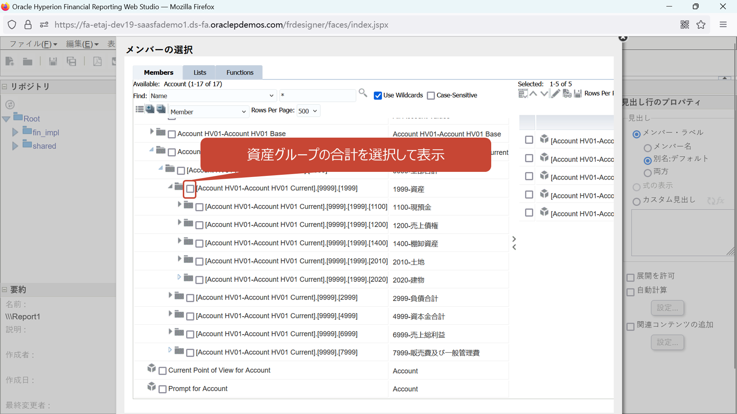Toggle Use Wildcards checkbox
This screenshot has height=414, width=737.
378,96
